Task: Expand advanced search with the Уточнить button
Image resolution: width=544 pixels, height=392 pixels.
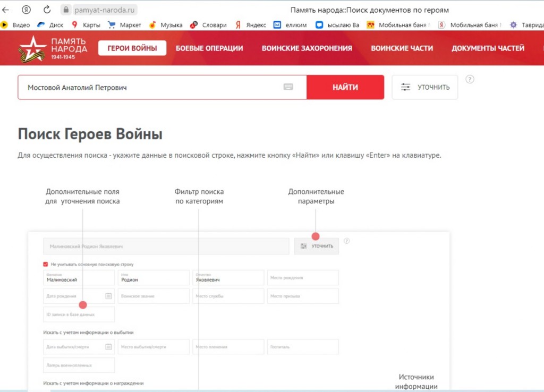Action: [x=425, y=87]
